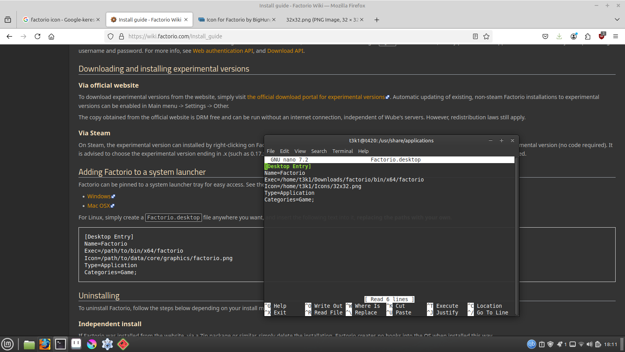Follow the Download API link
This screenshot has width=625, height=352.
coord(285,51)
